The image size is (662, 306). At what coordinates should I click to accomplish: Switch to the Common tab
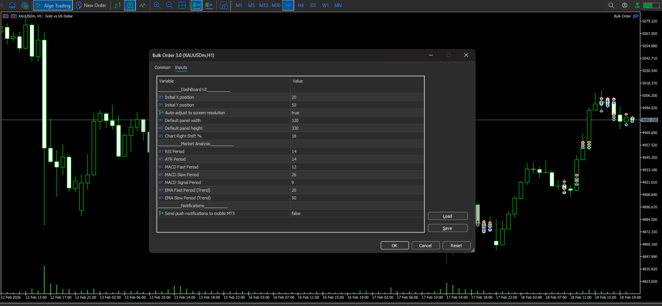click(163, 67)
